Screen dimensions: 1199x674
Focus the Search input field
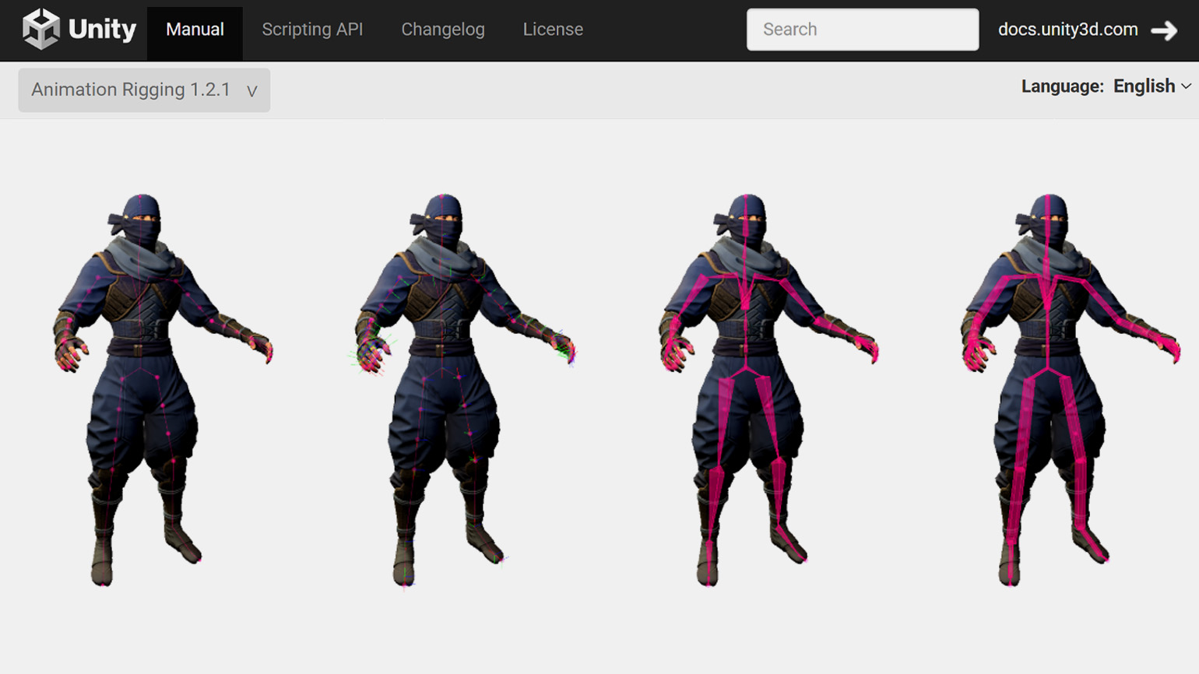863,30
